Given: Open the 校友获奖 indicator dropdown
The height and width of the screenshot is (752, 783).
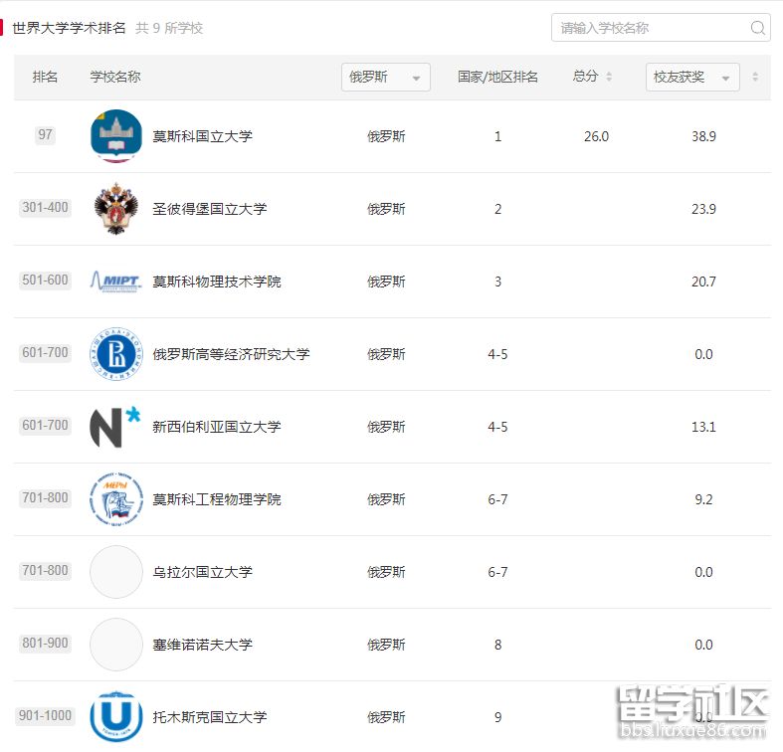Looking at the screenshot, I should (692, 77).
